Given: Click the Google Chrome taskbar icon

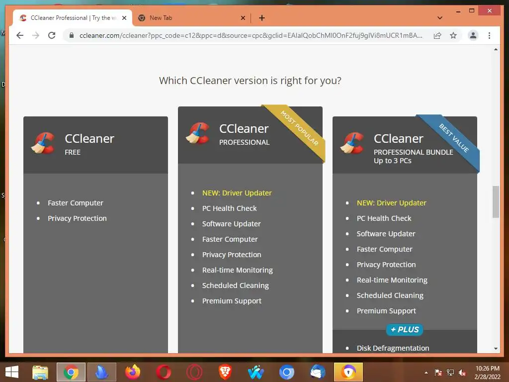Looking at the screenshot, I should click(x=71, y=372).
